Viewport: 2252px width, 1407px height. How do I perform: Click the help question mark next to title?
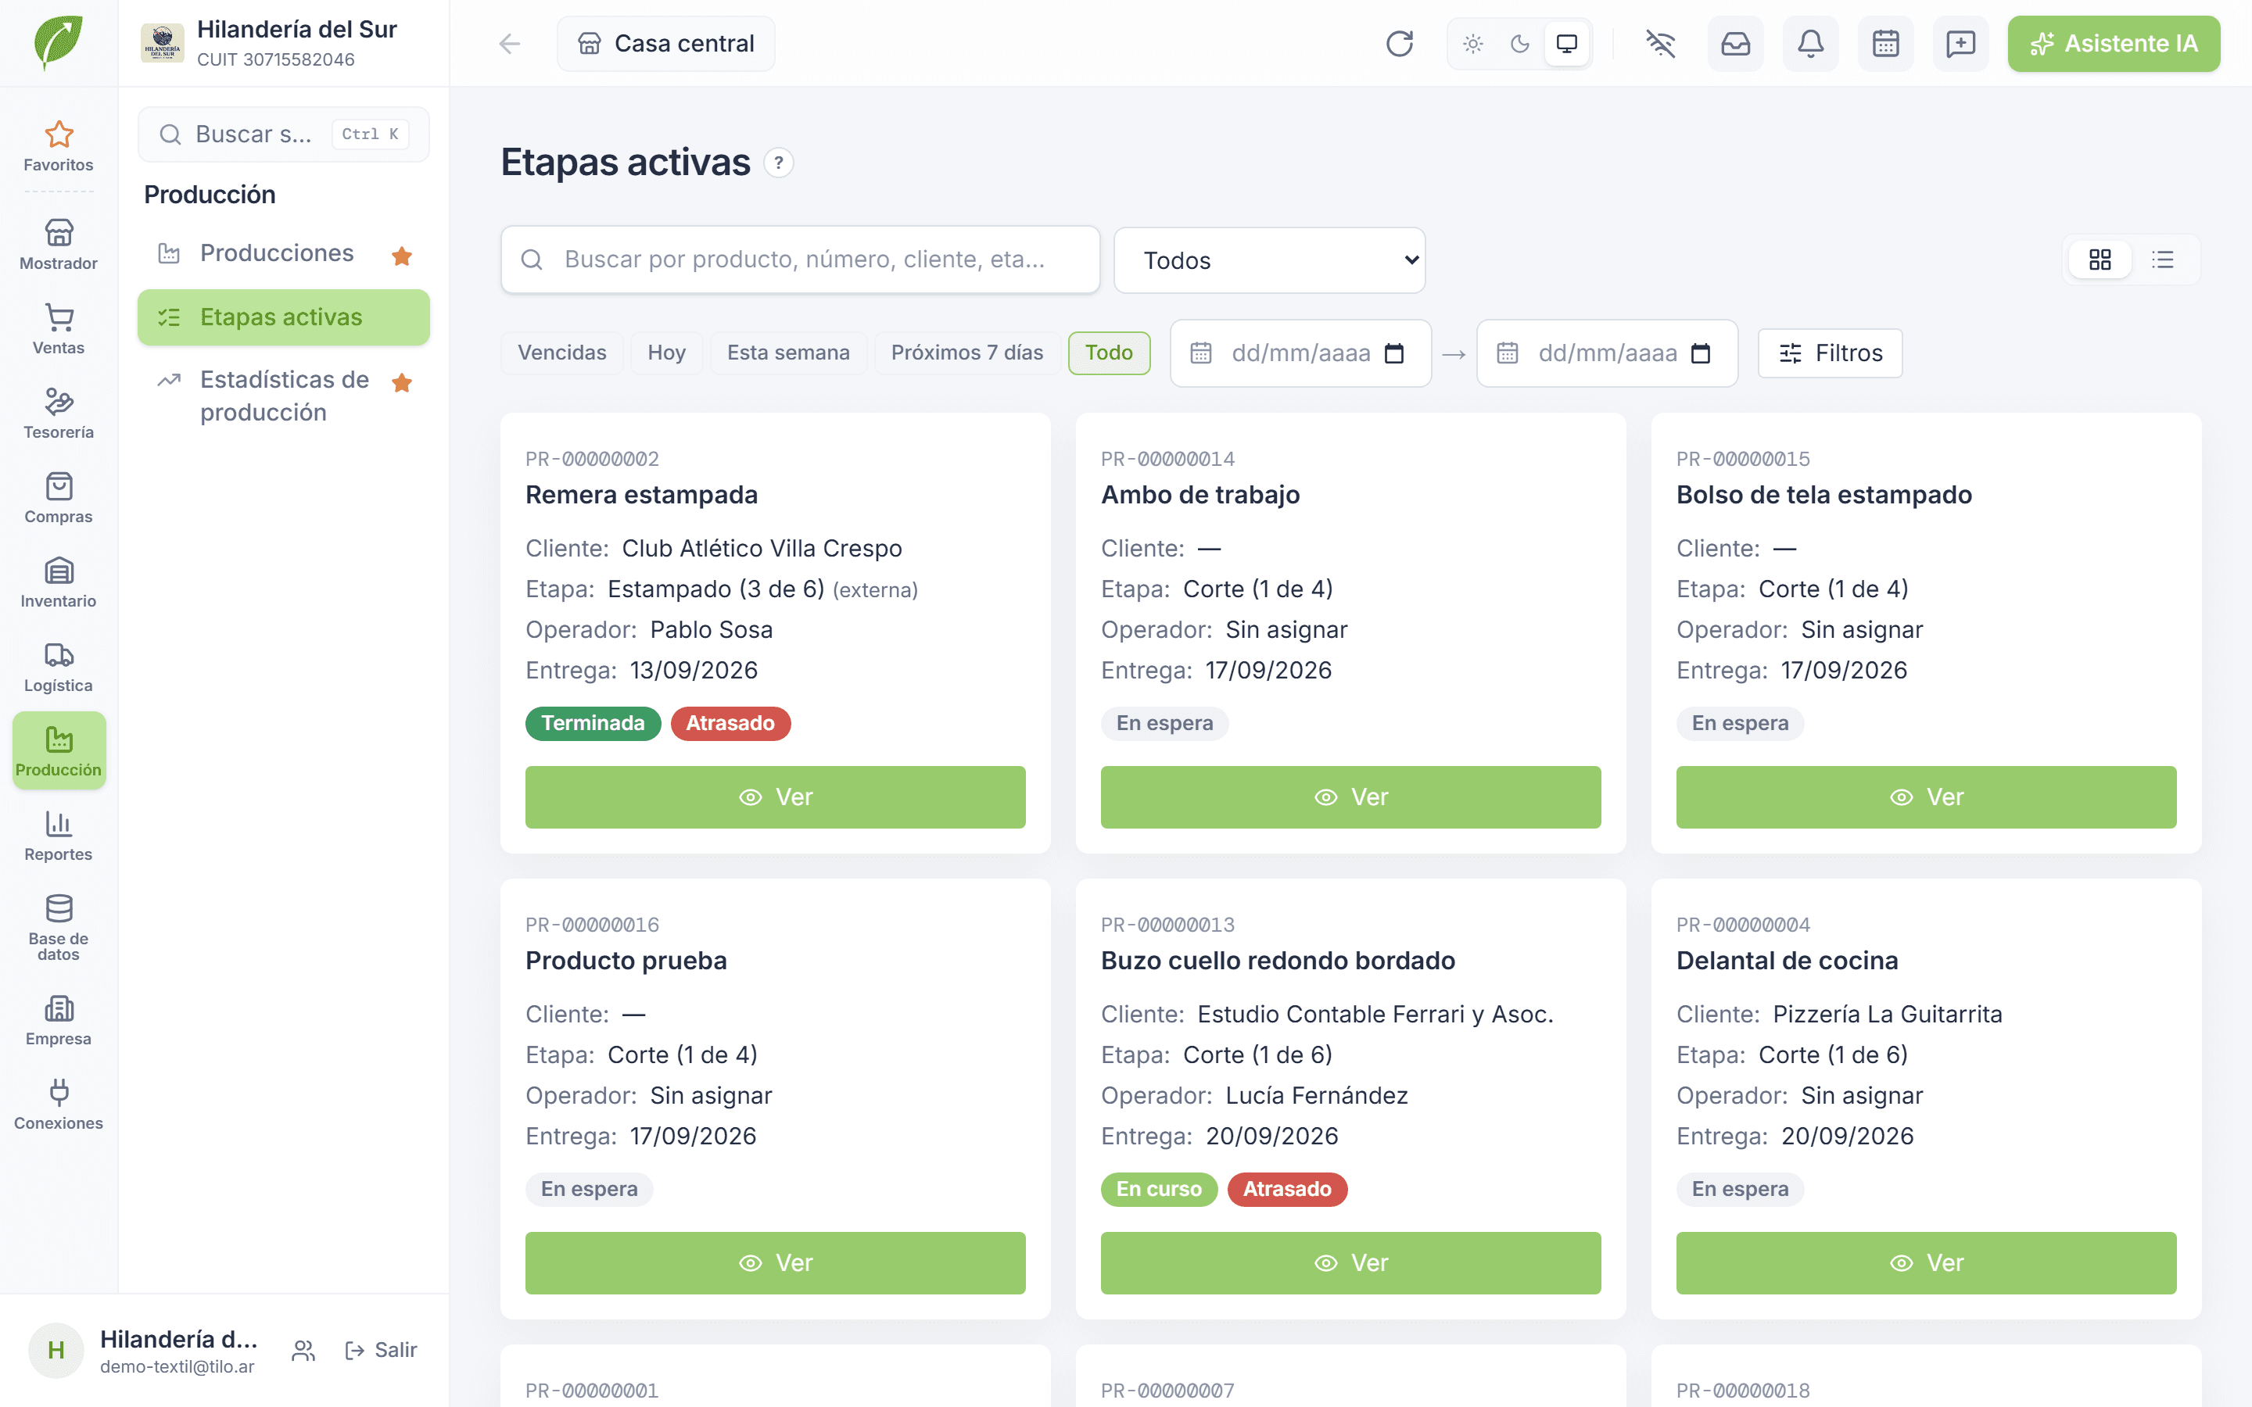[x=778, y=163]
